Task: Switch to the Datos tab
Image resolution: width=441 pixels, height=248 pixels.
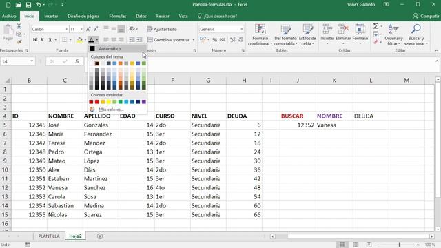Action: tap(141, 17)
